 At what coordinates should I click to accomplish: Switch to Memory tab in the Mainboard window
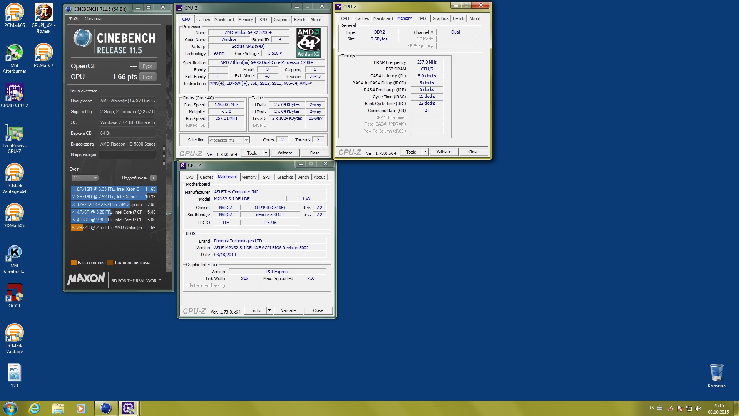[249, 177]
